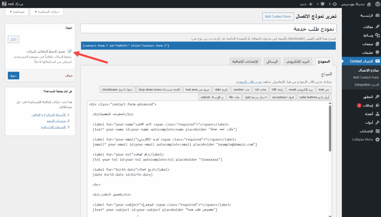This screenshot has width=381, height=217.
Task: Switch to the الرسائل tab
Action: point(272,61)
